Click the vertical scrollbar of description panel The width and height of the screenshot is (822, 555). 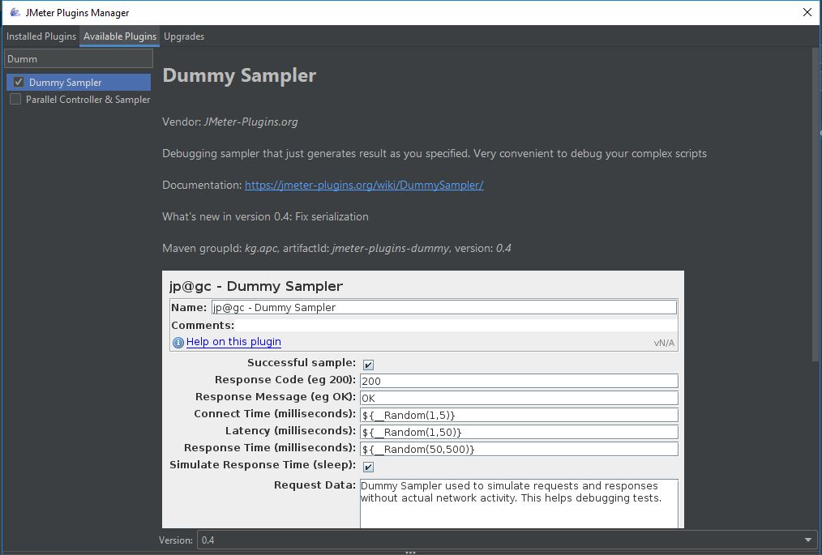pos(816,203)
